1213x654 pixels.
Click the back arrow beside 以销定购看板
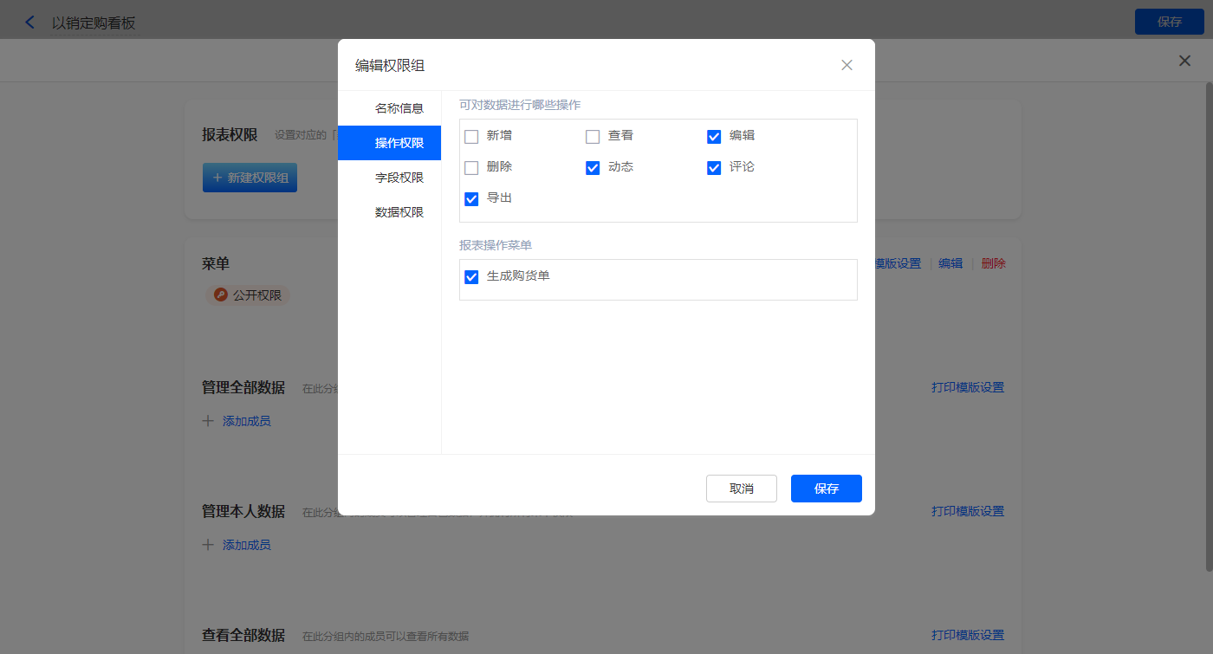point(30,23)
